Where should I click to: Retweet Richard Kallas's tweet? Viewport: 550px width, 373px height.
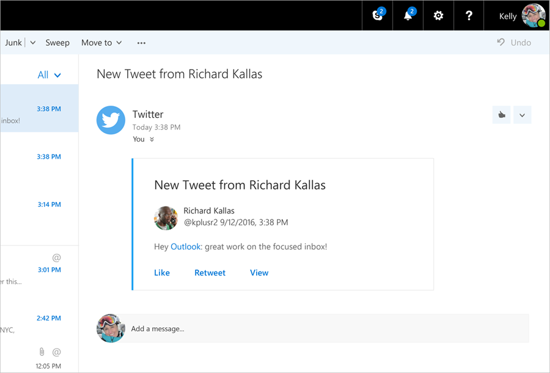[210, 272]
